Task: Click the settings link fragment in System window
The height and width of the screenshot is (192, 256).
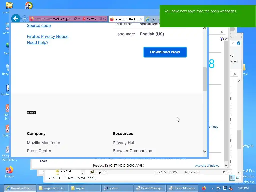Action: pyautogui.click(x=213, y=127)
